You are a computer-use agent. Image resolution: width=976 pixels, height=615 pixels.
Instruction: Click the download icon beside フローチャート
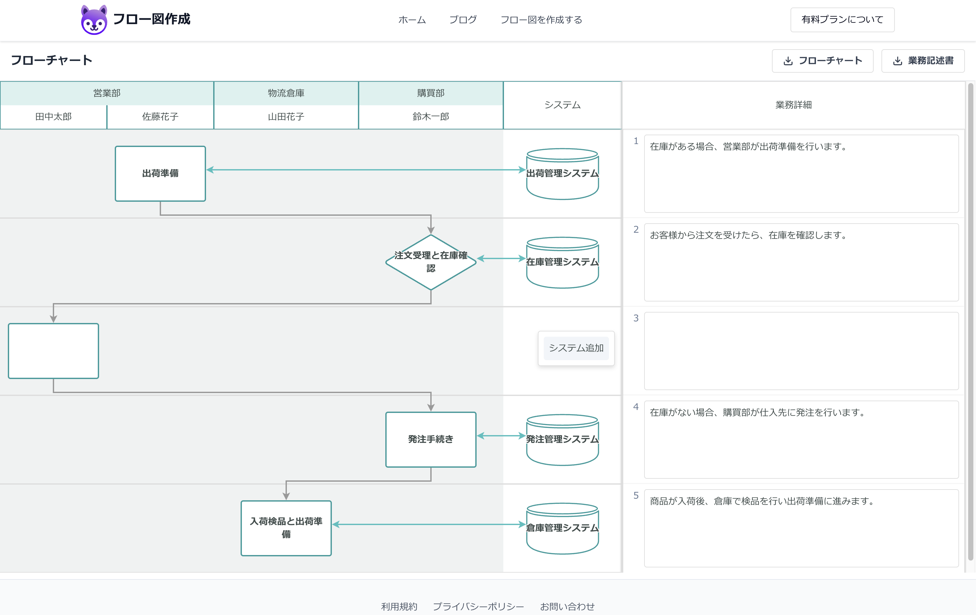click(788, 61)
